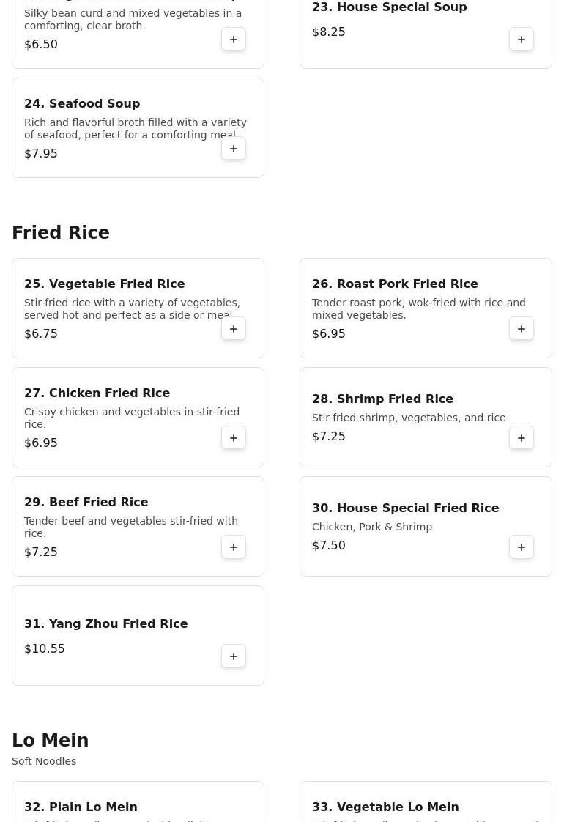
Task: Select the Vegetable Lo Mein item
Action: pyautogui.click(x=385, y=807)
